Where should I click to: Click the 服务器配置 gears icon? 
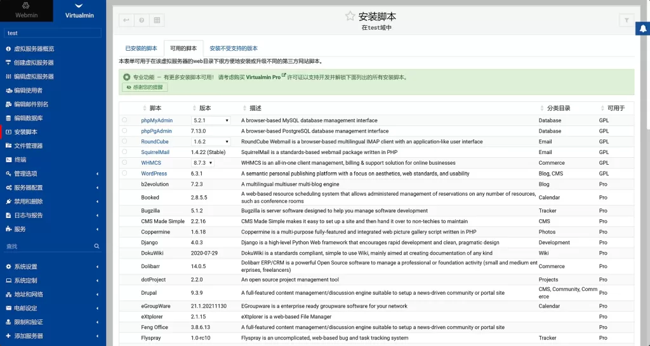tap(8, 188)
